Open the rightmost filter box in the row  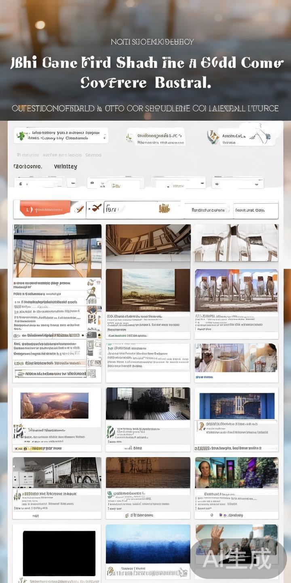238,183
